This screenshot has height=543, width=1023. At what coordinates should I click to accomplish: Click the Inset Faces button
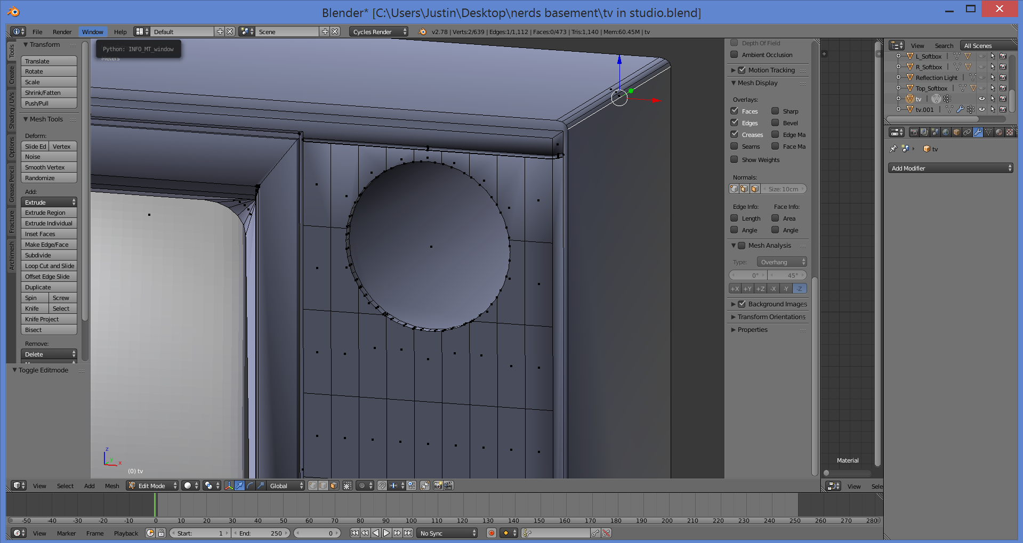tap(49, 234)
